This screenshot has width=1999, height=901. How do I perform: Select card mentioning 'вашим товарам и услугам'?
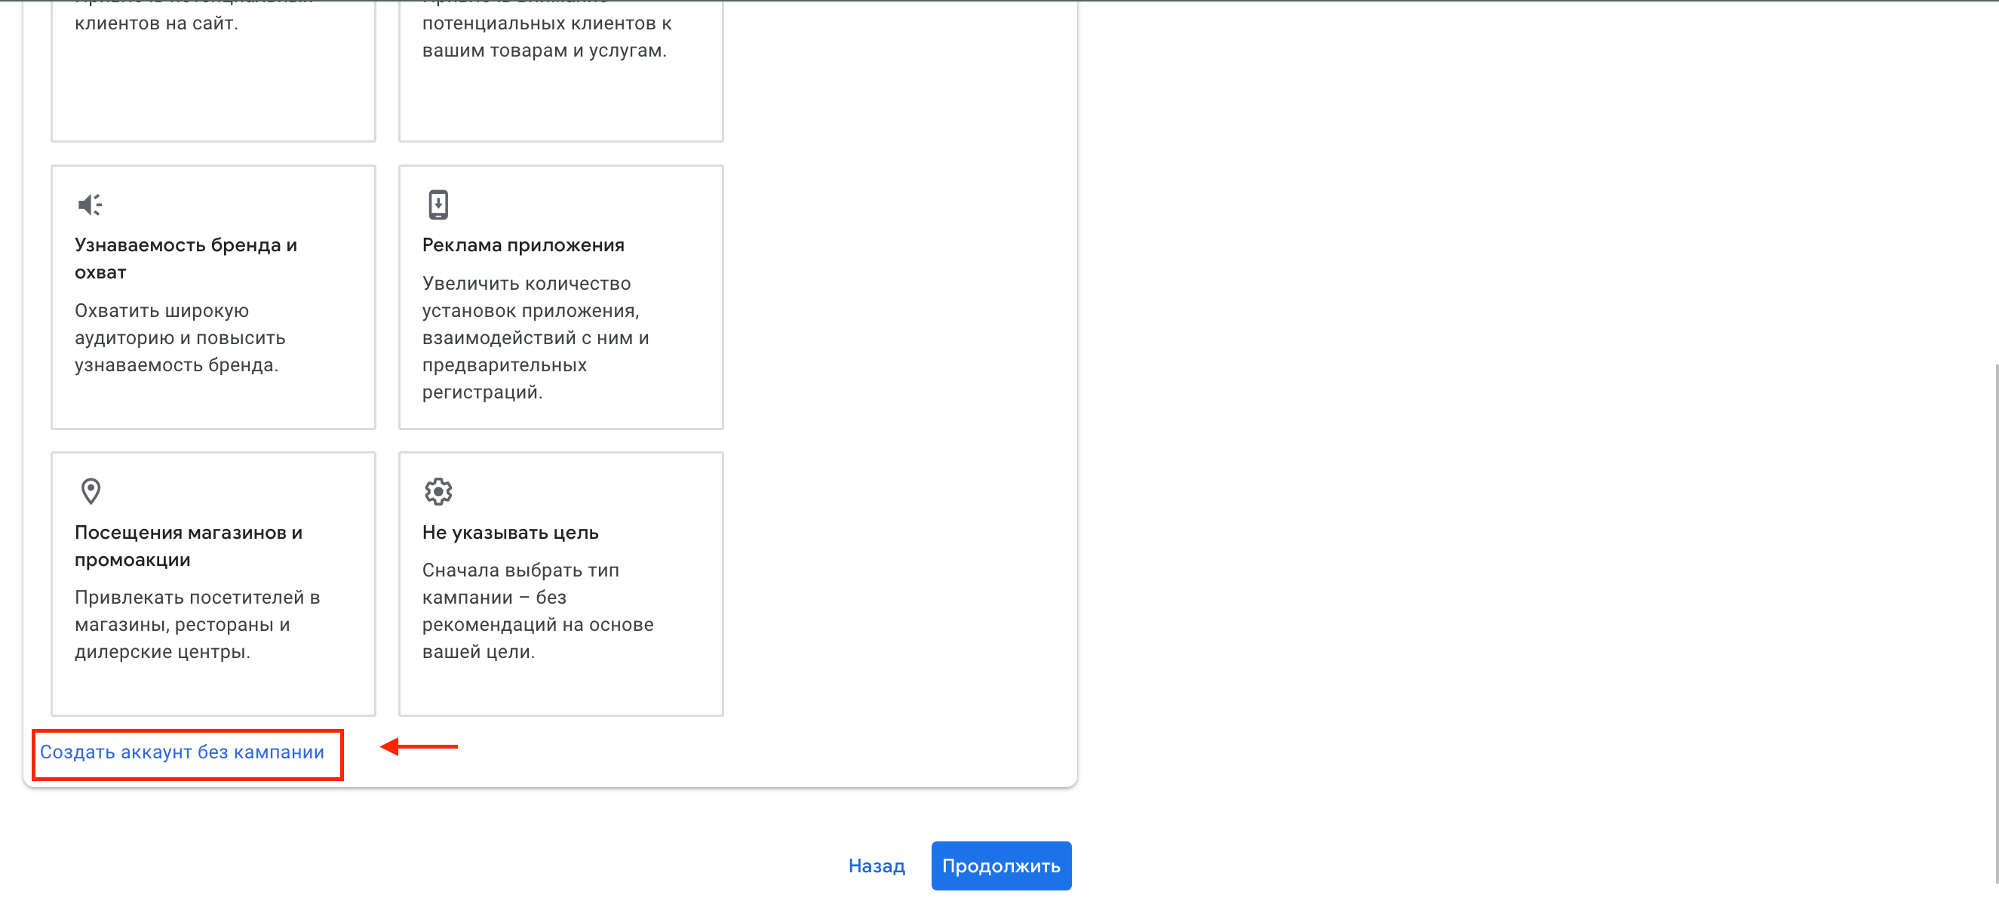pos(560,70)
